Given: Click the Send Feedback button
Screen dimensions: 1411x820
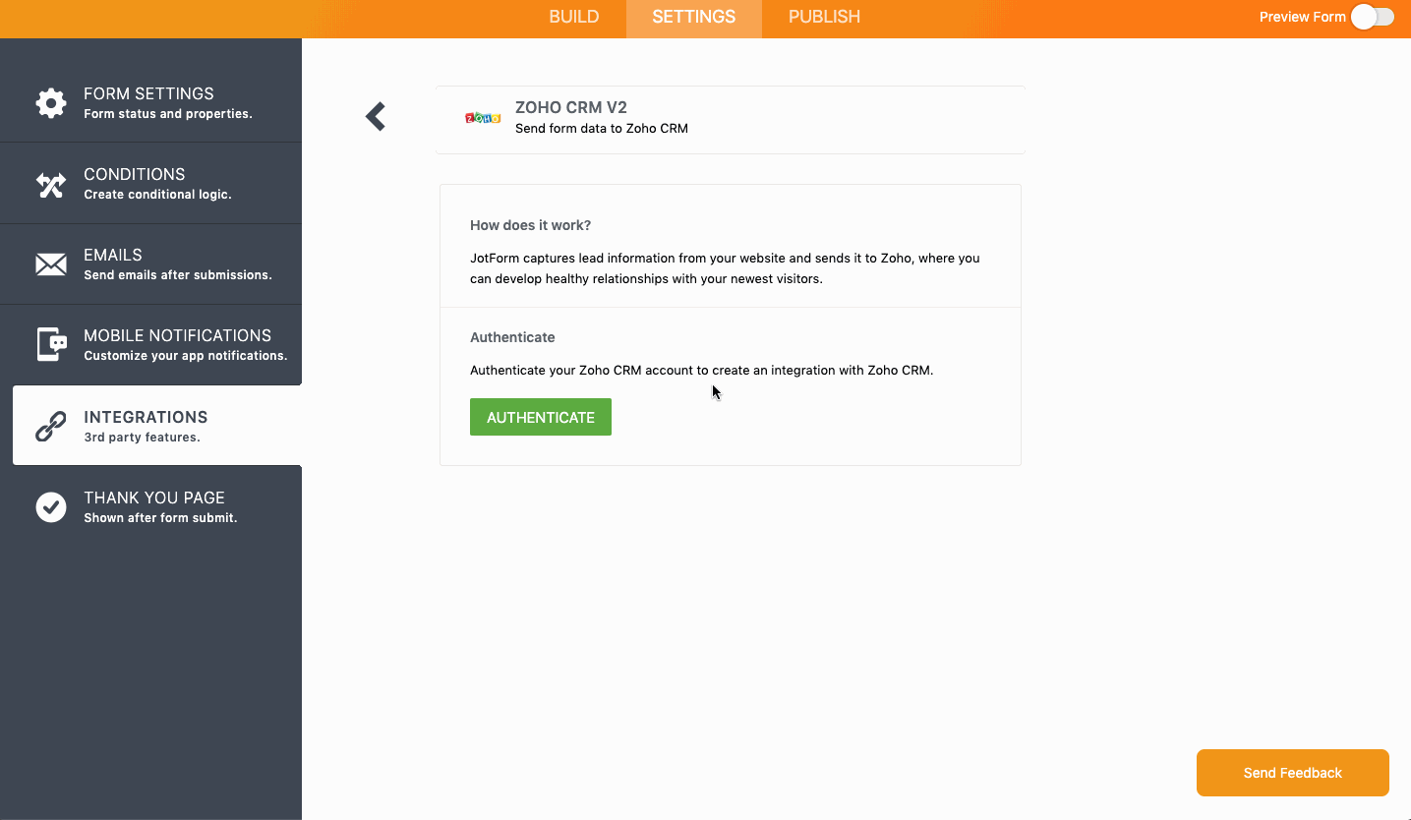Looking at the screenshot, I should [1293, 773].
